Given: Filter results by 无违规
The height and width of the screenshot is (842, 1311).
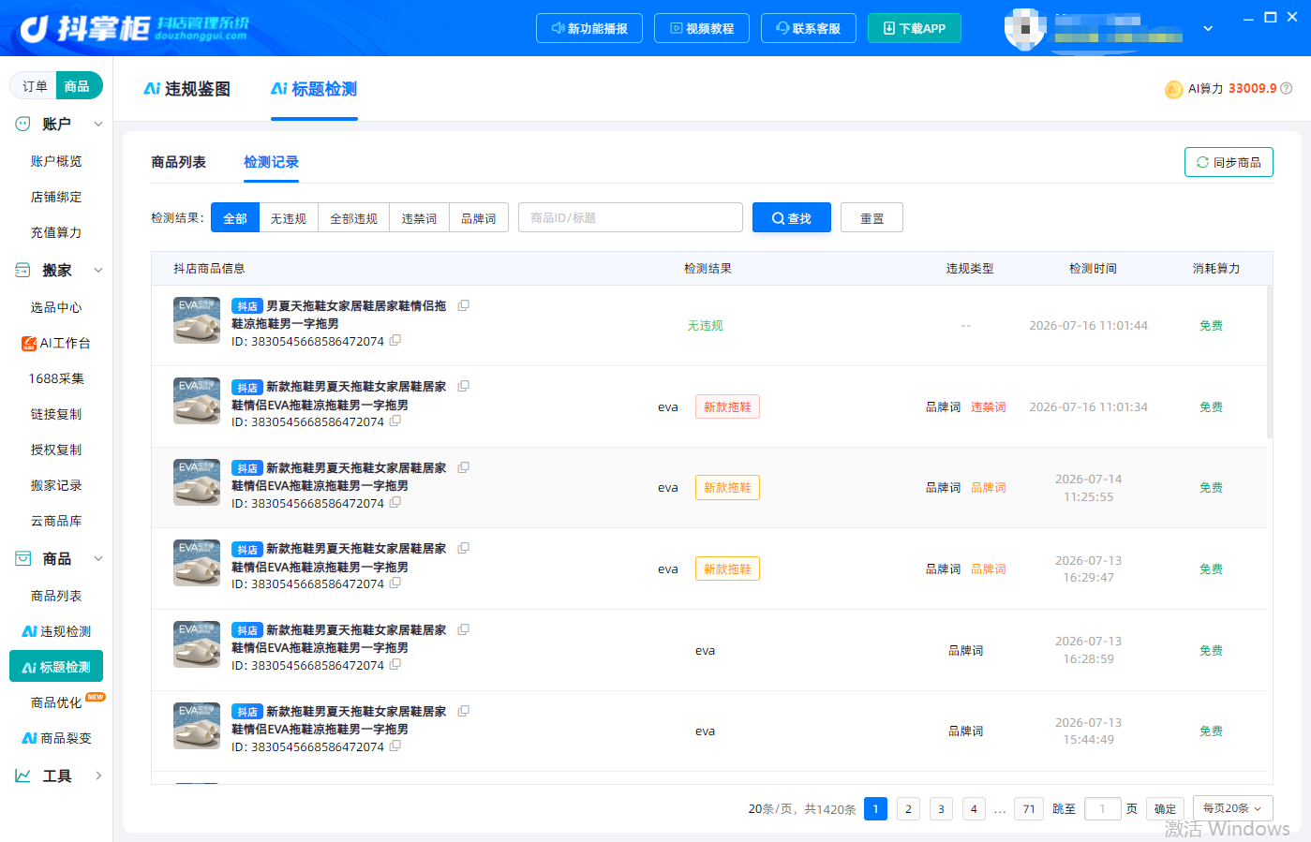Looking at the screenshot, I should (289, 217).
